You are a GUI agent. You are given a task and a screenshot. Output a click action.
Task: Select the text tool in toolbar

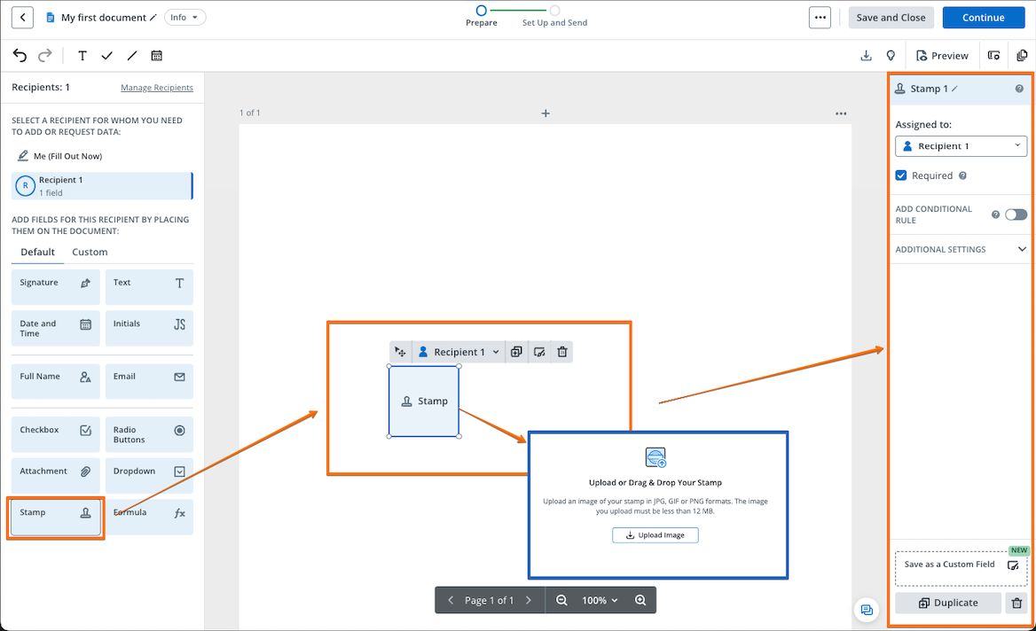click(x=82, y=56)
